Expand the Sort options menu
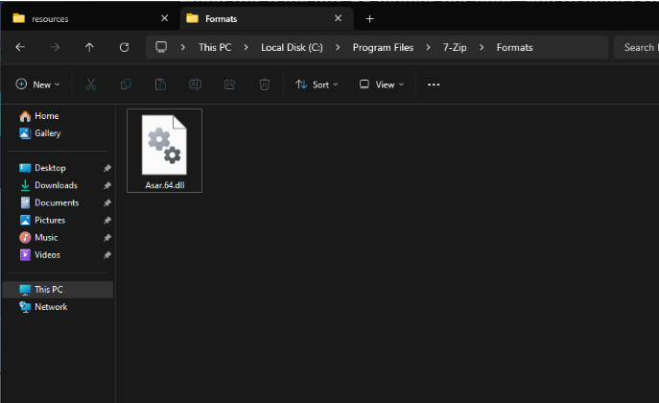Image resolution: width=659 pixels, height=403 pixels. 318,84
